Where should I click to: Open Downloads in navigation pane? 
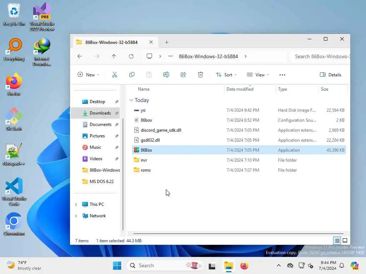[95, 113]
